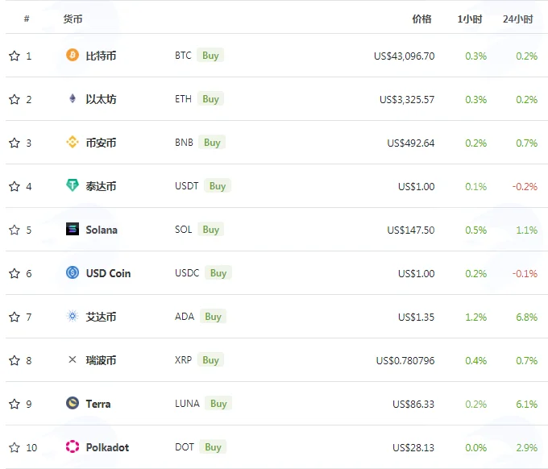
Task: Click the Buy button for ETH
Action: click(211, 99)
